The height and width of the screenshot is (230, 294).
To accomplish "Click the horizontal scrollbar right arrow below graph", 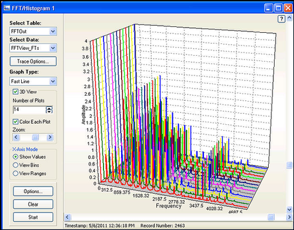I will point(289,217).
